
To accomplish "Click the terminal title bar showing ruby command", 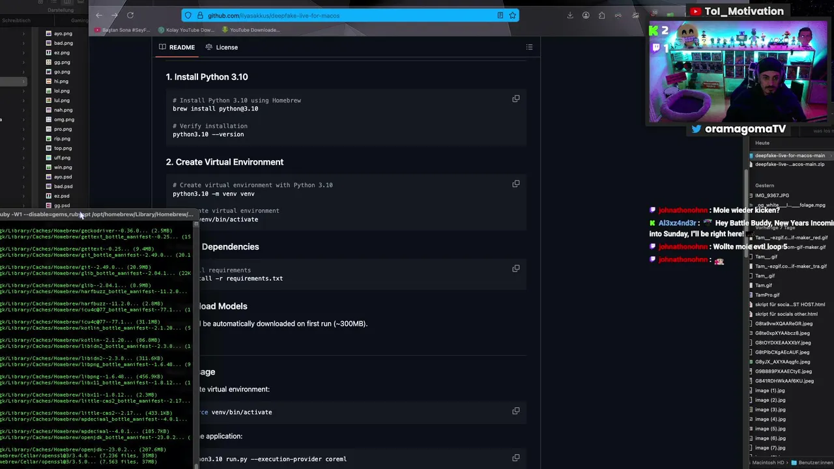I will click(98, 214).
